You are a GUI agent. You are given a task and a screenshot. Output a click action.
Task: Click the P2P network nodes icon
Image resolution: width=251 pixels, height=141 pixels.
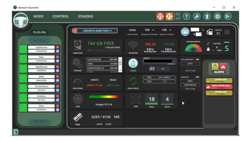136,99
